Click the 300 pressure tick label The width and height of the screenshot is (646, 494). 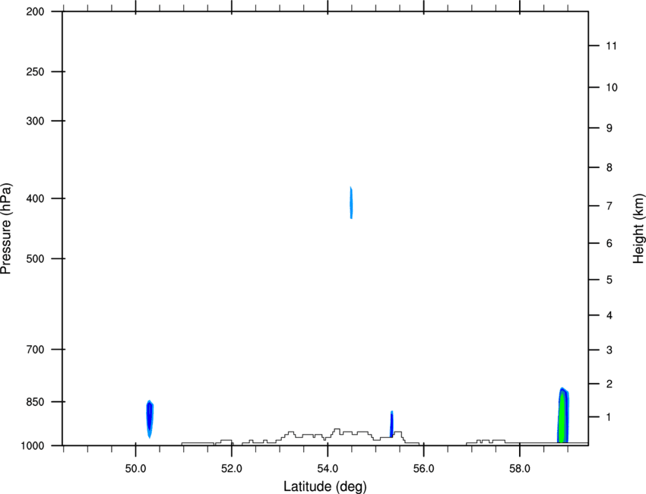click(x=36, y=121)
